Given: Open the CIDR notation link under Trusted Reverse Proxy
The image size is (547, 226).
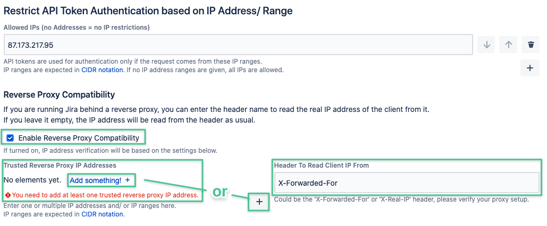Looking at the screenshot, I should 102,214.
